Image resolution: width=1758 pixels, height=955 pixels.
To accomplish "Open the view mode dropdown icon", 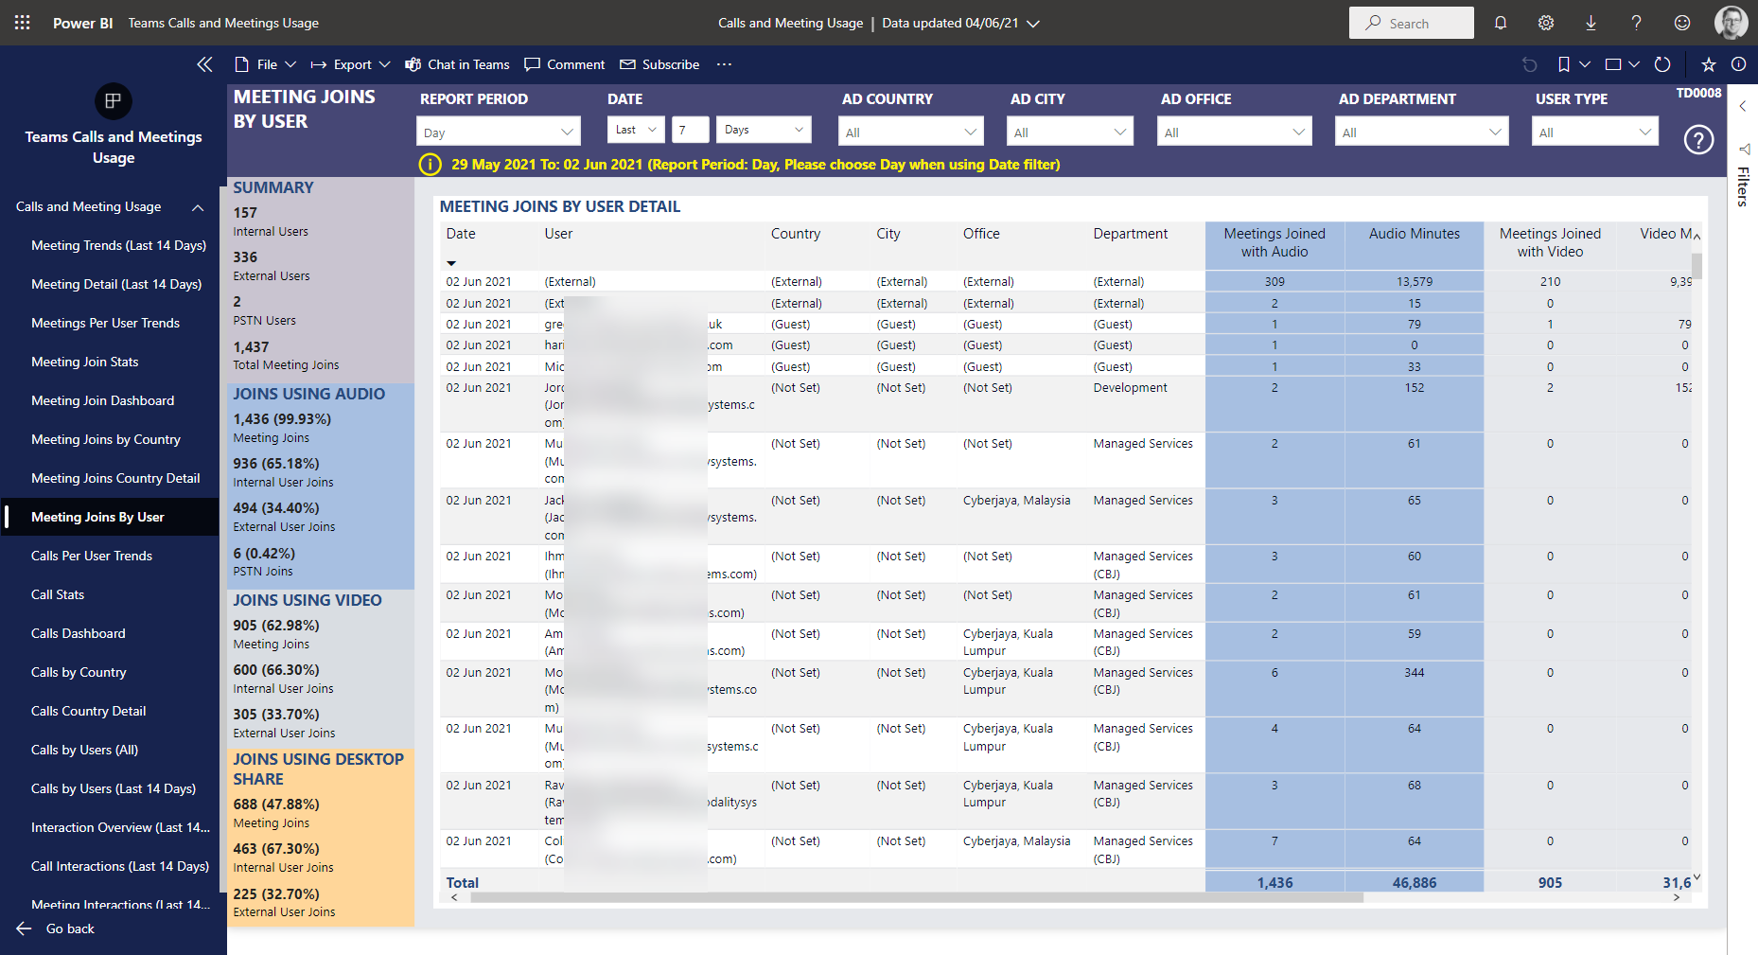I will (1623, 64).
